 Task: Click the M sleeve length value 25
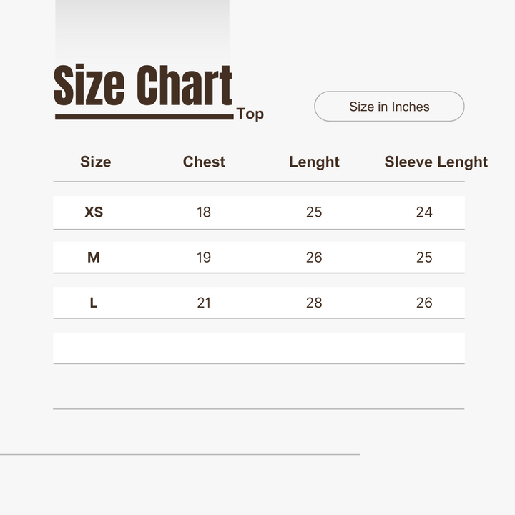click(x=424, y=257)
